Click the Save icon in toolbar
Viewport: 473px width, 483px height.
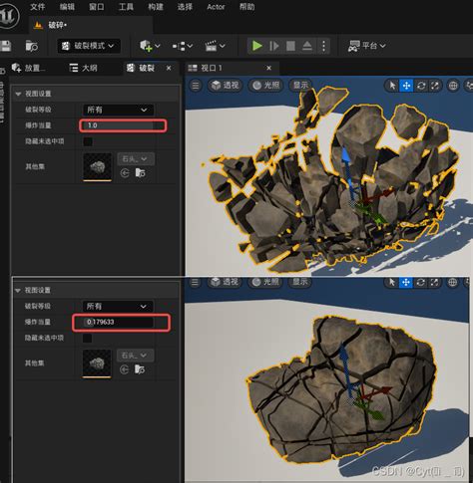coord(5,46)
